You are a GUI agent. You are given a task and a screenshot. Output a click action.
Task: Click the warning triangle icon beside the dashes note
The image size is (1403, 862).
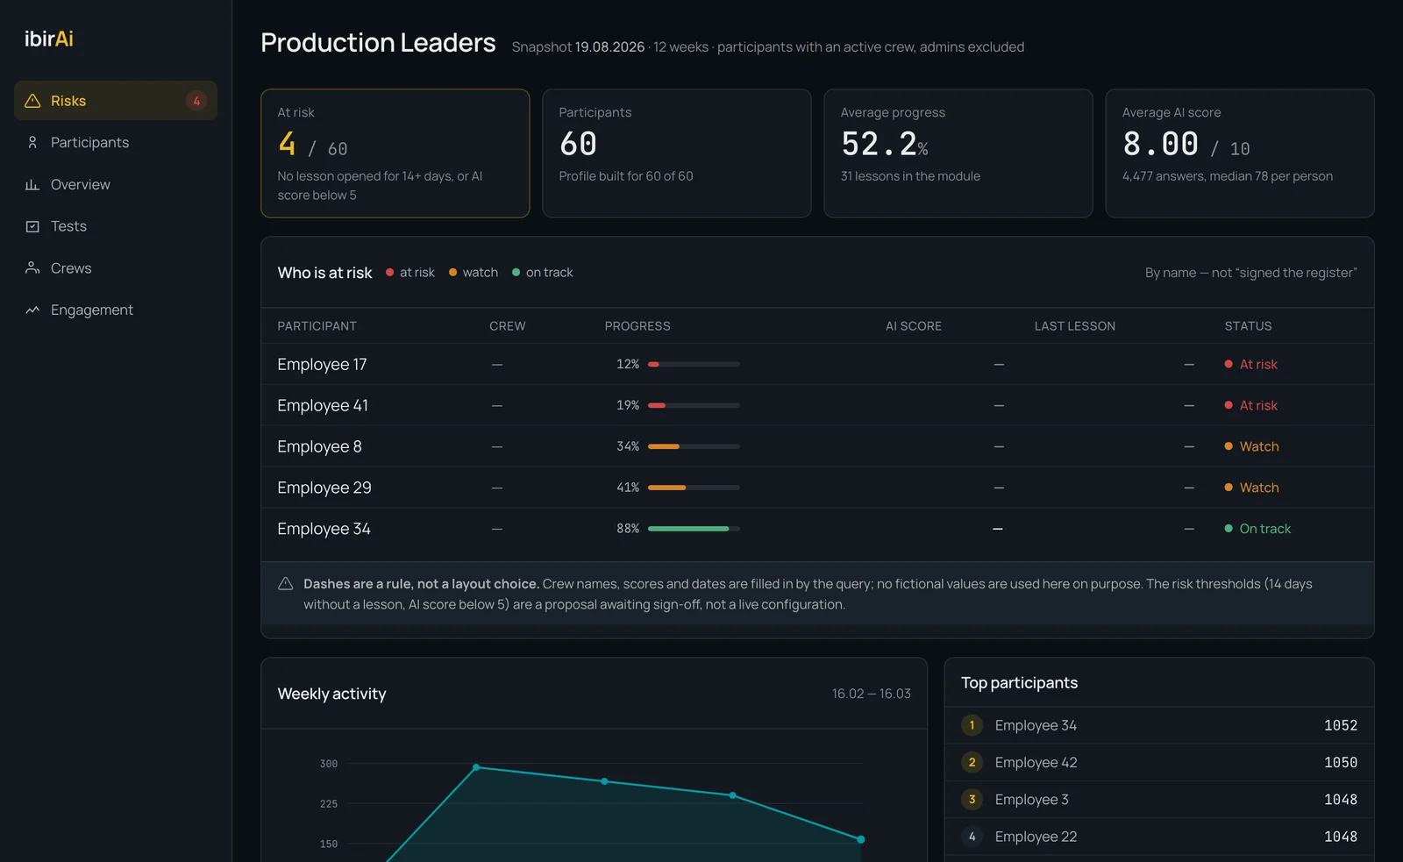pos(286,584)
